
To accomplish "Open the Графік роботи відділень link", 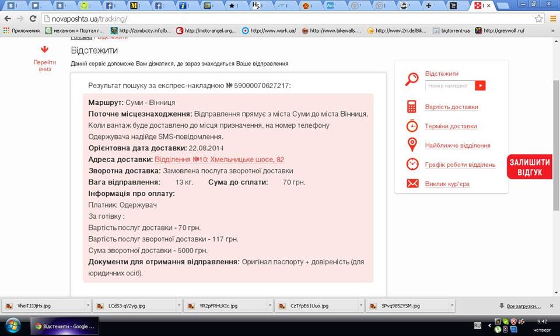I will pos(460,164).
